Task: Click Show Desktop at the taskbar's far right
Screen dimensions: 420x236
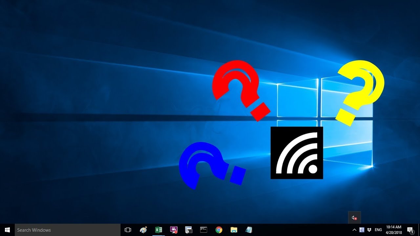Action: (419, 230)
